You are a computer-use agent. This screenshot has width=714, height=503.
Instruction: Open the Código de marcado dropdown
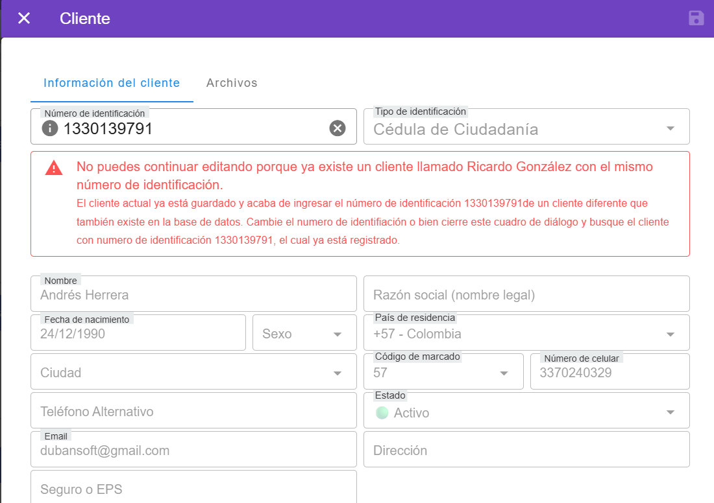504,373
